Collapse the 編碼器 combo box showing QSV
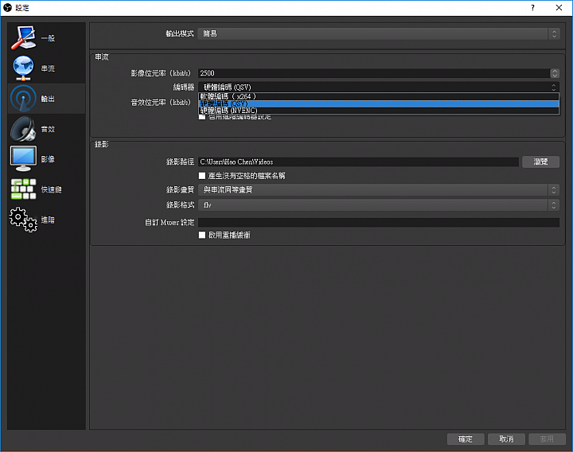This screenshot has height=452, width=573. click(379, 87)
